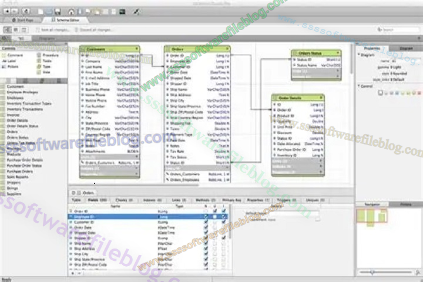Choose the red color swatch under Control
The width and height of the screenshot is (423, 282).
point(419,93)
